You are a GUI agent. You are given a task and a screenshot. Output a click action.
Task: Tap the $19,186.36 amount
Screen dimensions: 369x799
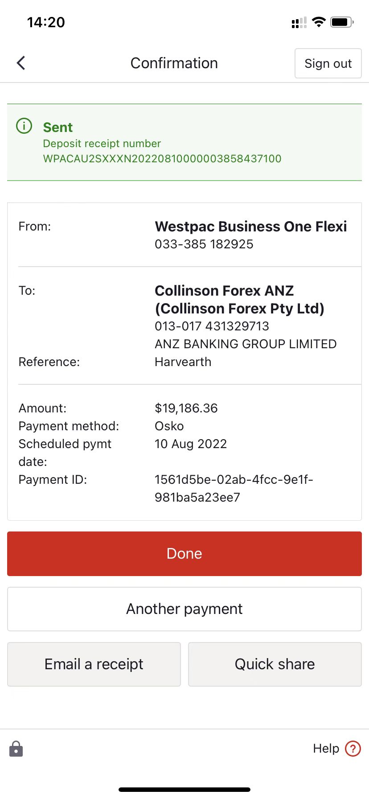click(x=186, y=408)
